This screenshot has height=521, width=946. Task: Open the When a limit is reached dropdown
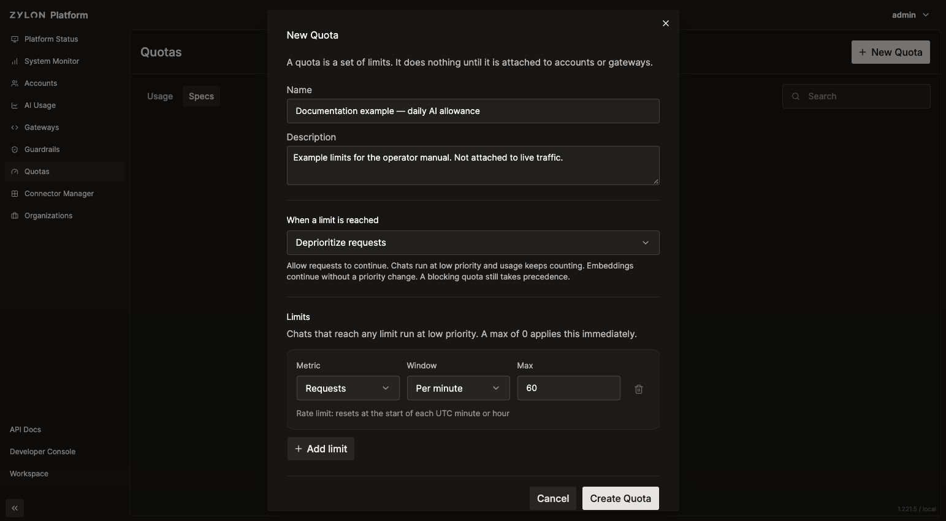tap(473, 243)
